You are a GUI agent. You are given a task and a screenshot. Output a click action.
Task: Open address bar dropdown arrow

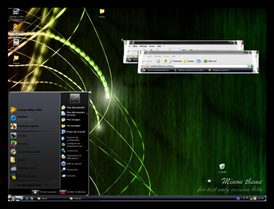[249, 66]
